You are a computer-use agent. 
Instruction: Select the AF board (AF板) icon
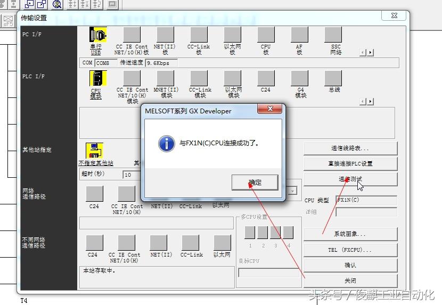[299, 35]
